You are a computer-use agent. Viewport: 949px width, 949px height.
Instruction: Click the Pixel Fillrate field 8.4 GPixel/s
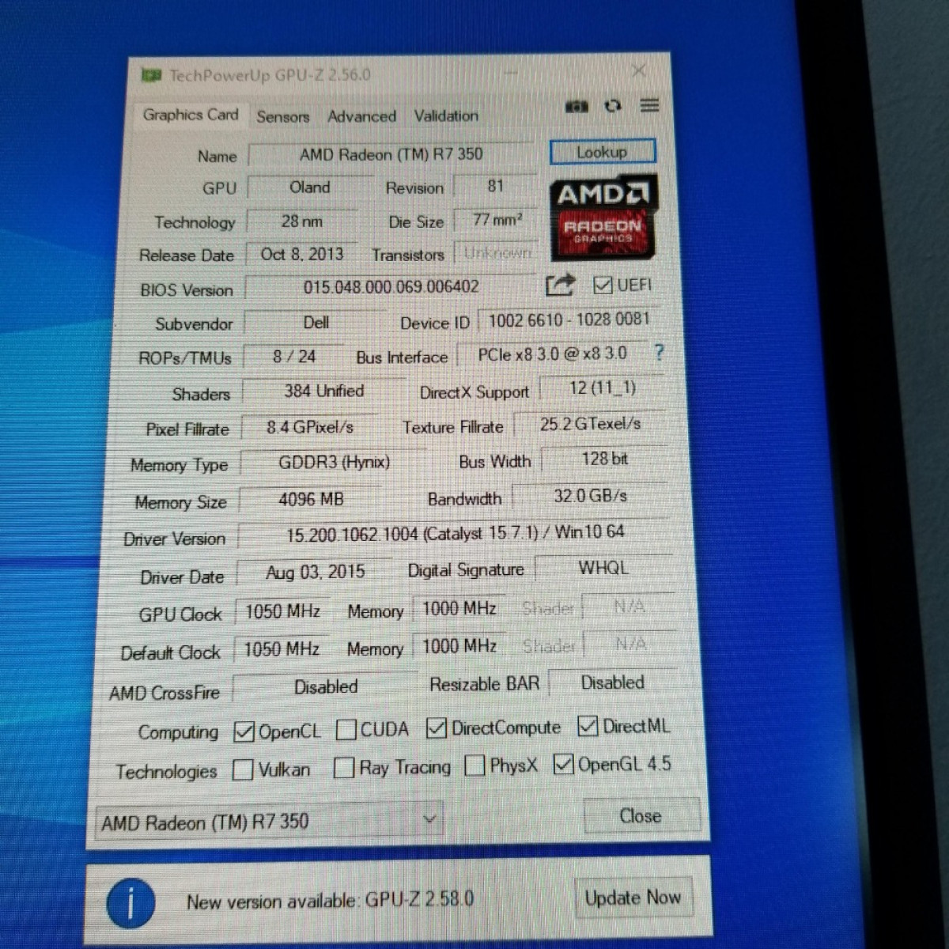pos(310,428)
